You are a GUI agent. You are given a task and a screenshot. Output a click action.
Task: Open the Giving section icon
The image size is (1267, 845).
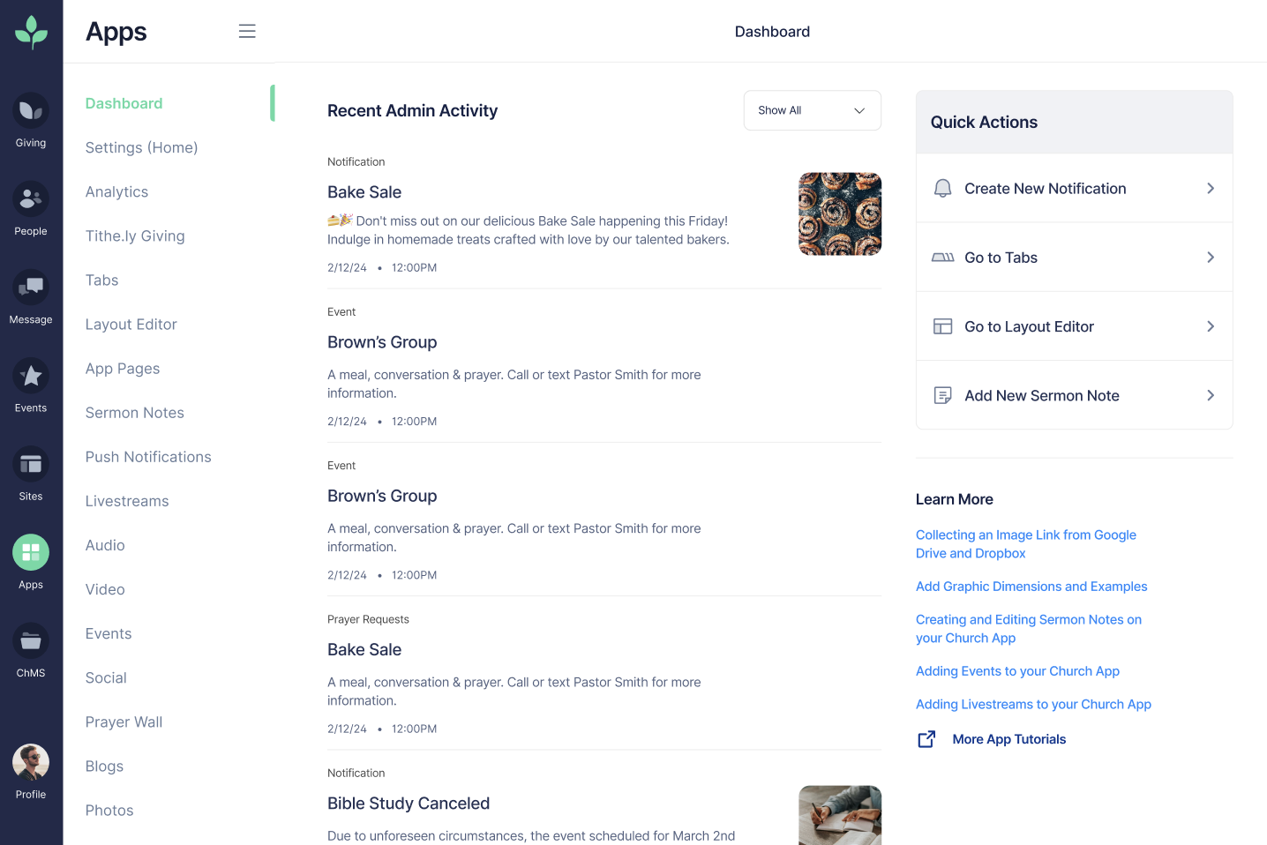point(31,111)
